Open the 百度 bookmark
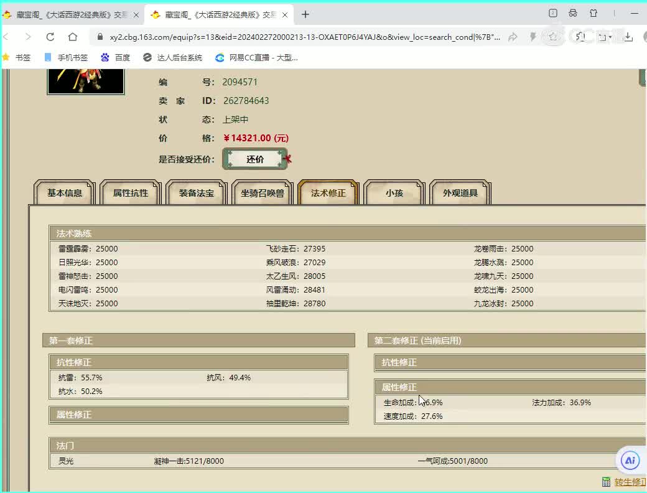The image size is (647, 493). coord(116,57)
